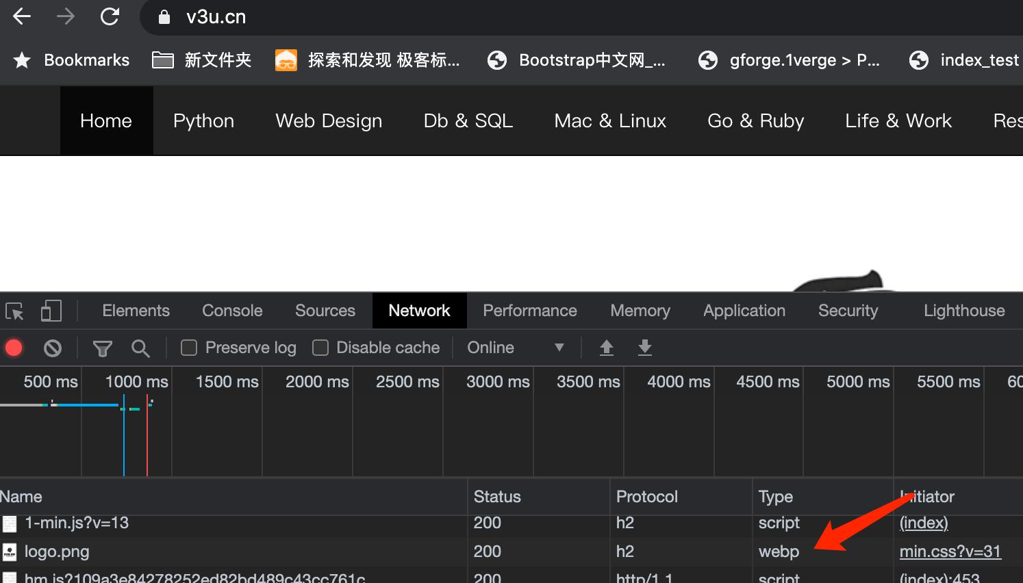Toggle the device emulation toolbar
Screen dimensions: 1023x583
[x=51, y=311]
